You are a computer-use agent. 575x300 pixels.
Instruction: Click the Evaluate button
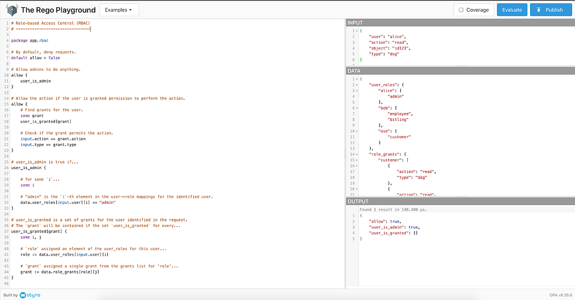tap(512, 10)
